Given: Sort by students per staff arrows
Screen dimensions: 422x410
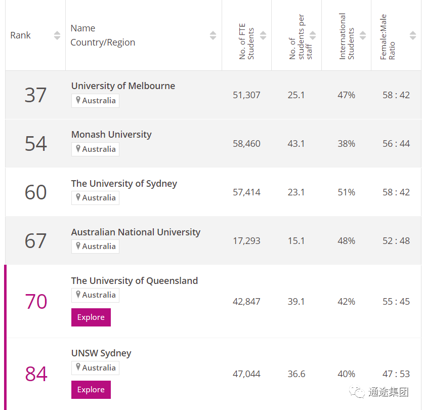Looking at the screenshot, I should [x=313, y=35].
